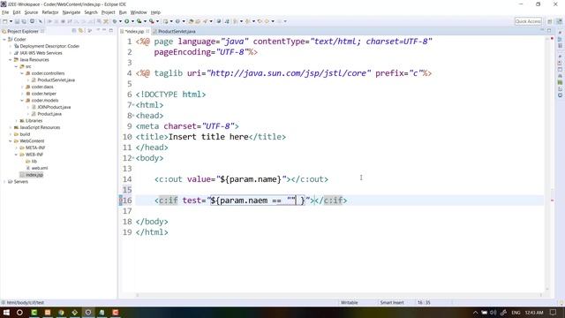The height and width of the screenshot is (318, 565).
Task: Expand the Servers project node
Action: (x=4, y=182)
